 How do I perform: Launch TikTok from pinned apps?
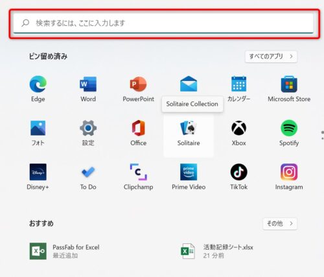pos(239,177)
